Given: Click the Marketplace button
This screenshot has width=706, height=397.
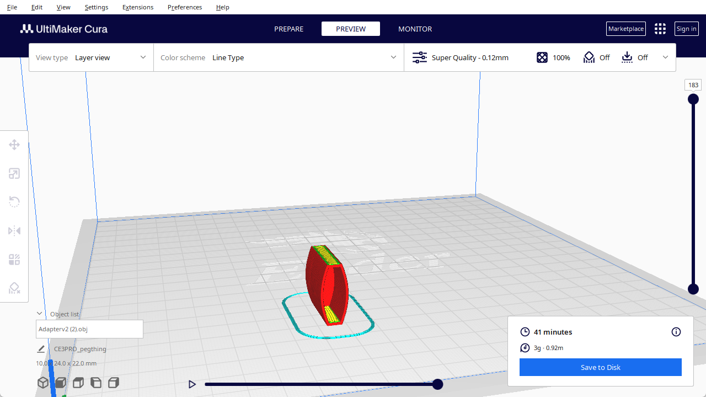Looking at the screenshot, I should point(626,29).
